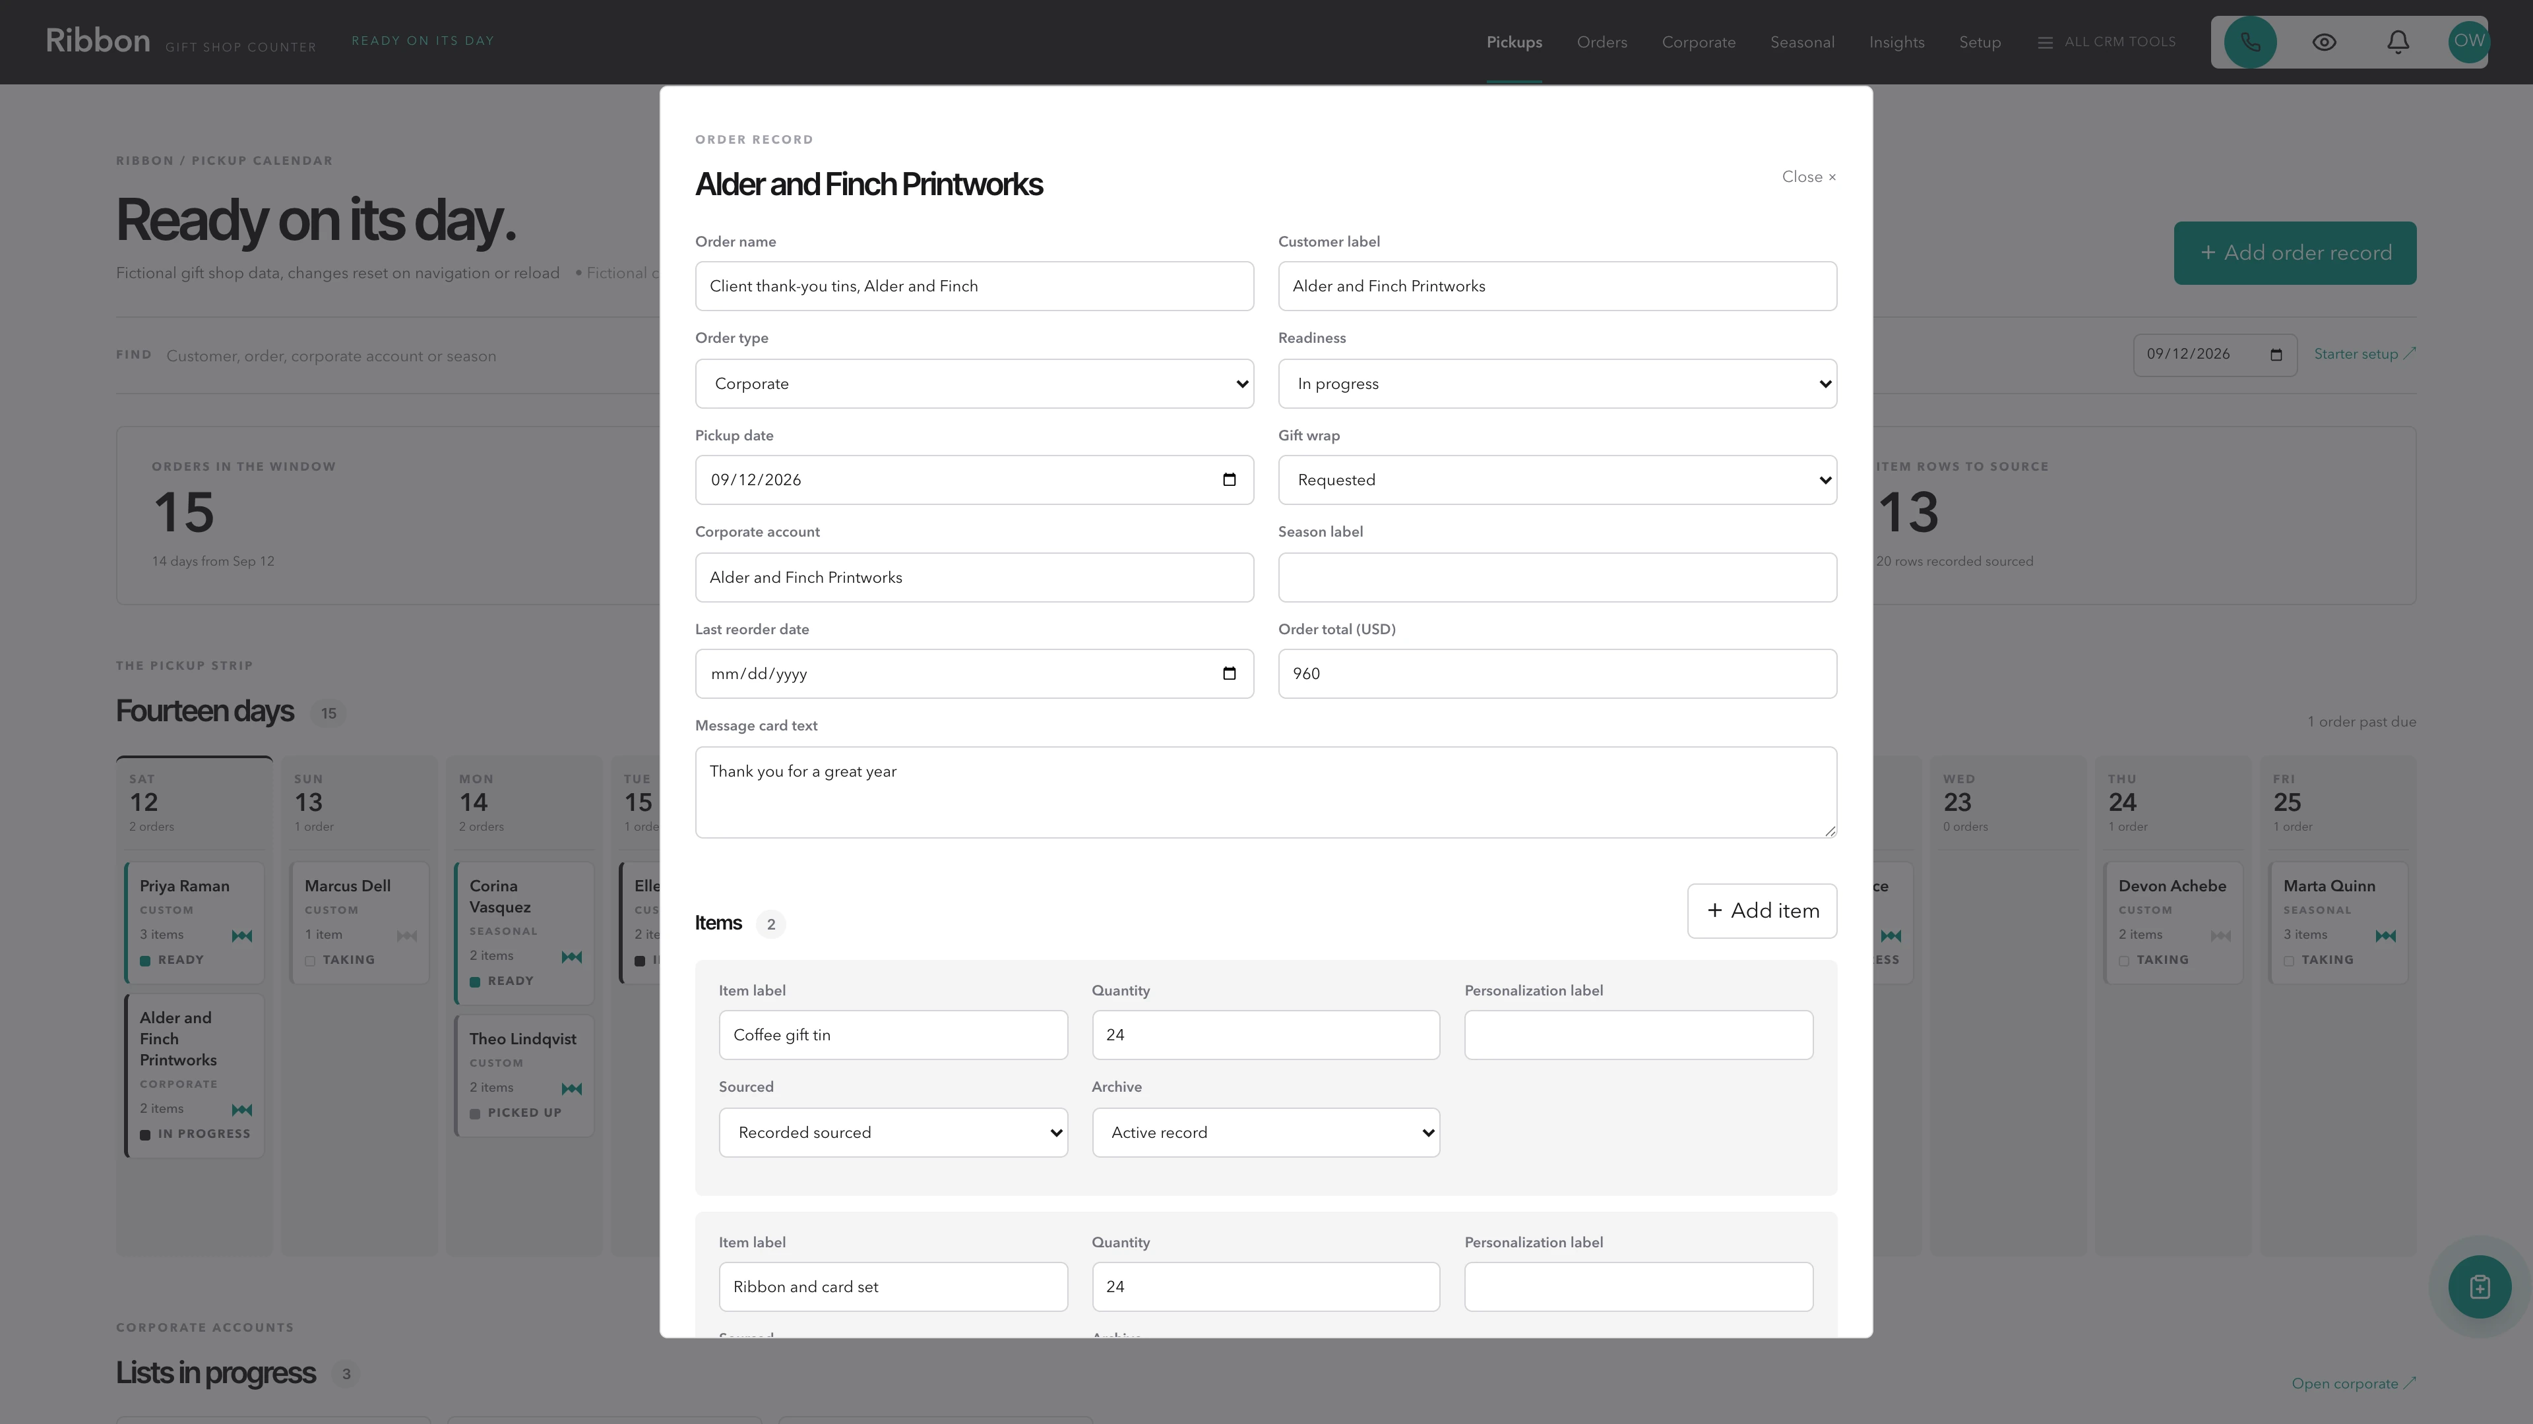The image size is (2533, 1424).
Task: Open the Open corporate link
Action: (x=2353, y=1384)
